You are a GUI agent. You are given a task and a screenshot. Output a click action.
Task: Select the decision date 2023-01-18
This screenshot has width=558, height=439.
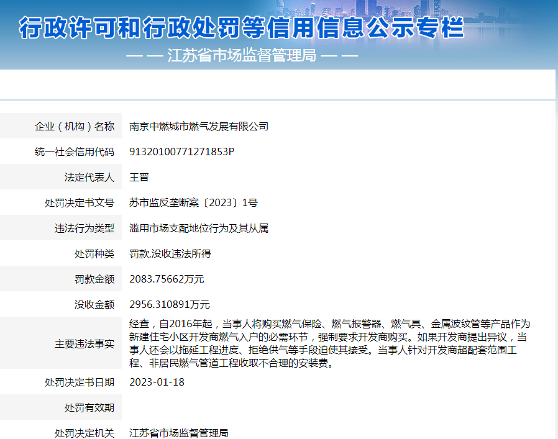tap(157, 382)
